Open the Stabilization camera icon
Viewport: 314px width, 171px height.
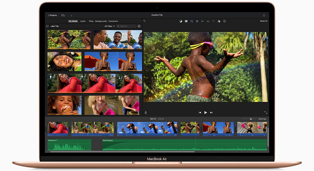click(197, 21)
